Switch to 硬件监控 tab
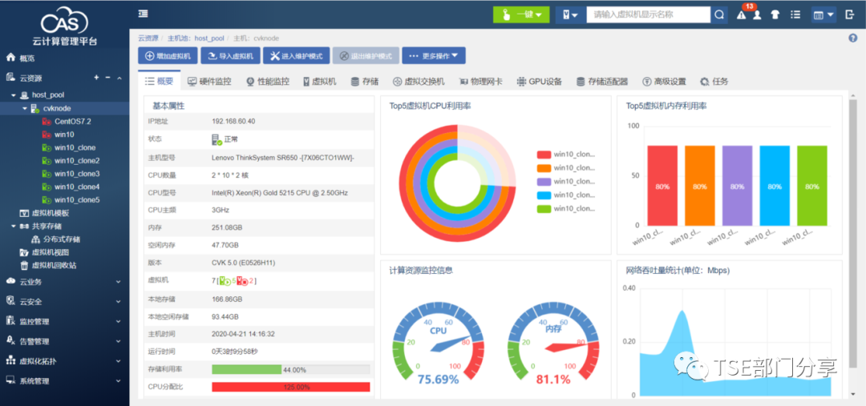866x406 pixels. coord(209,82)
